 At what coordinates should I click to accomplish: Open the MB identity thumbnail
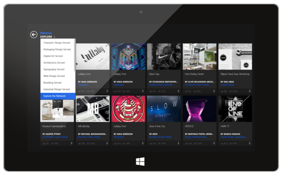93,109
